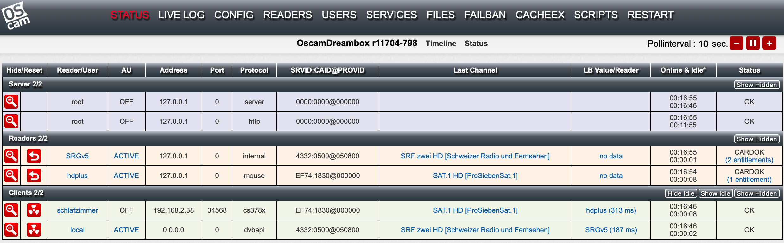Toggle AU state ACTIVE for SRGv5 reader
784x243 pixels.
[126, 156]
